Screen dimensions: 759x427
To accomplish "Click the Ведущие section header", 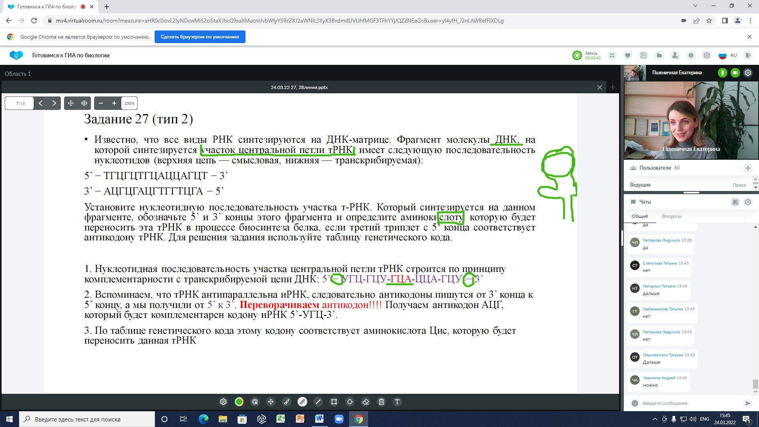I will click(x=640, y=185).
